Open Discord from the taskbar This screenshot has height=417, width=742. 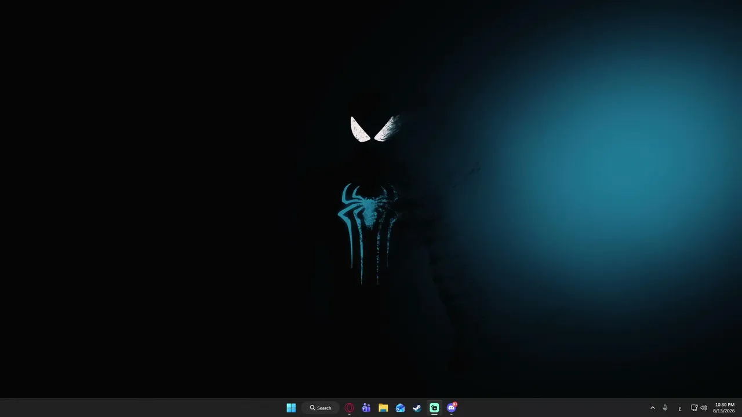tap(452, 408)
